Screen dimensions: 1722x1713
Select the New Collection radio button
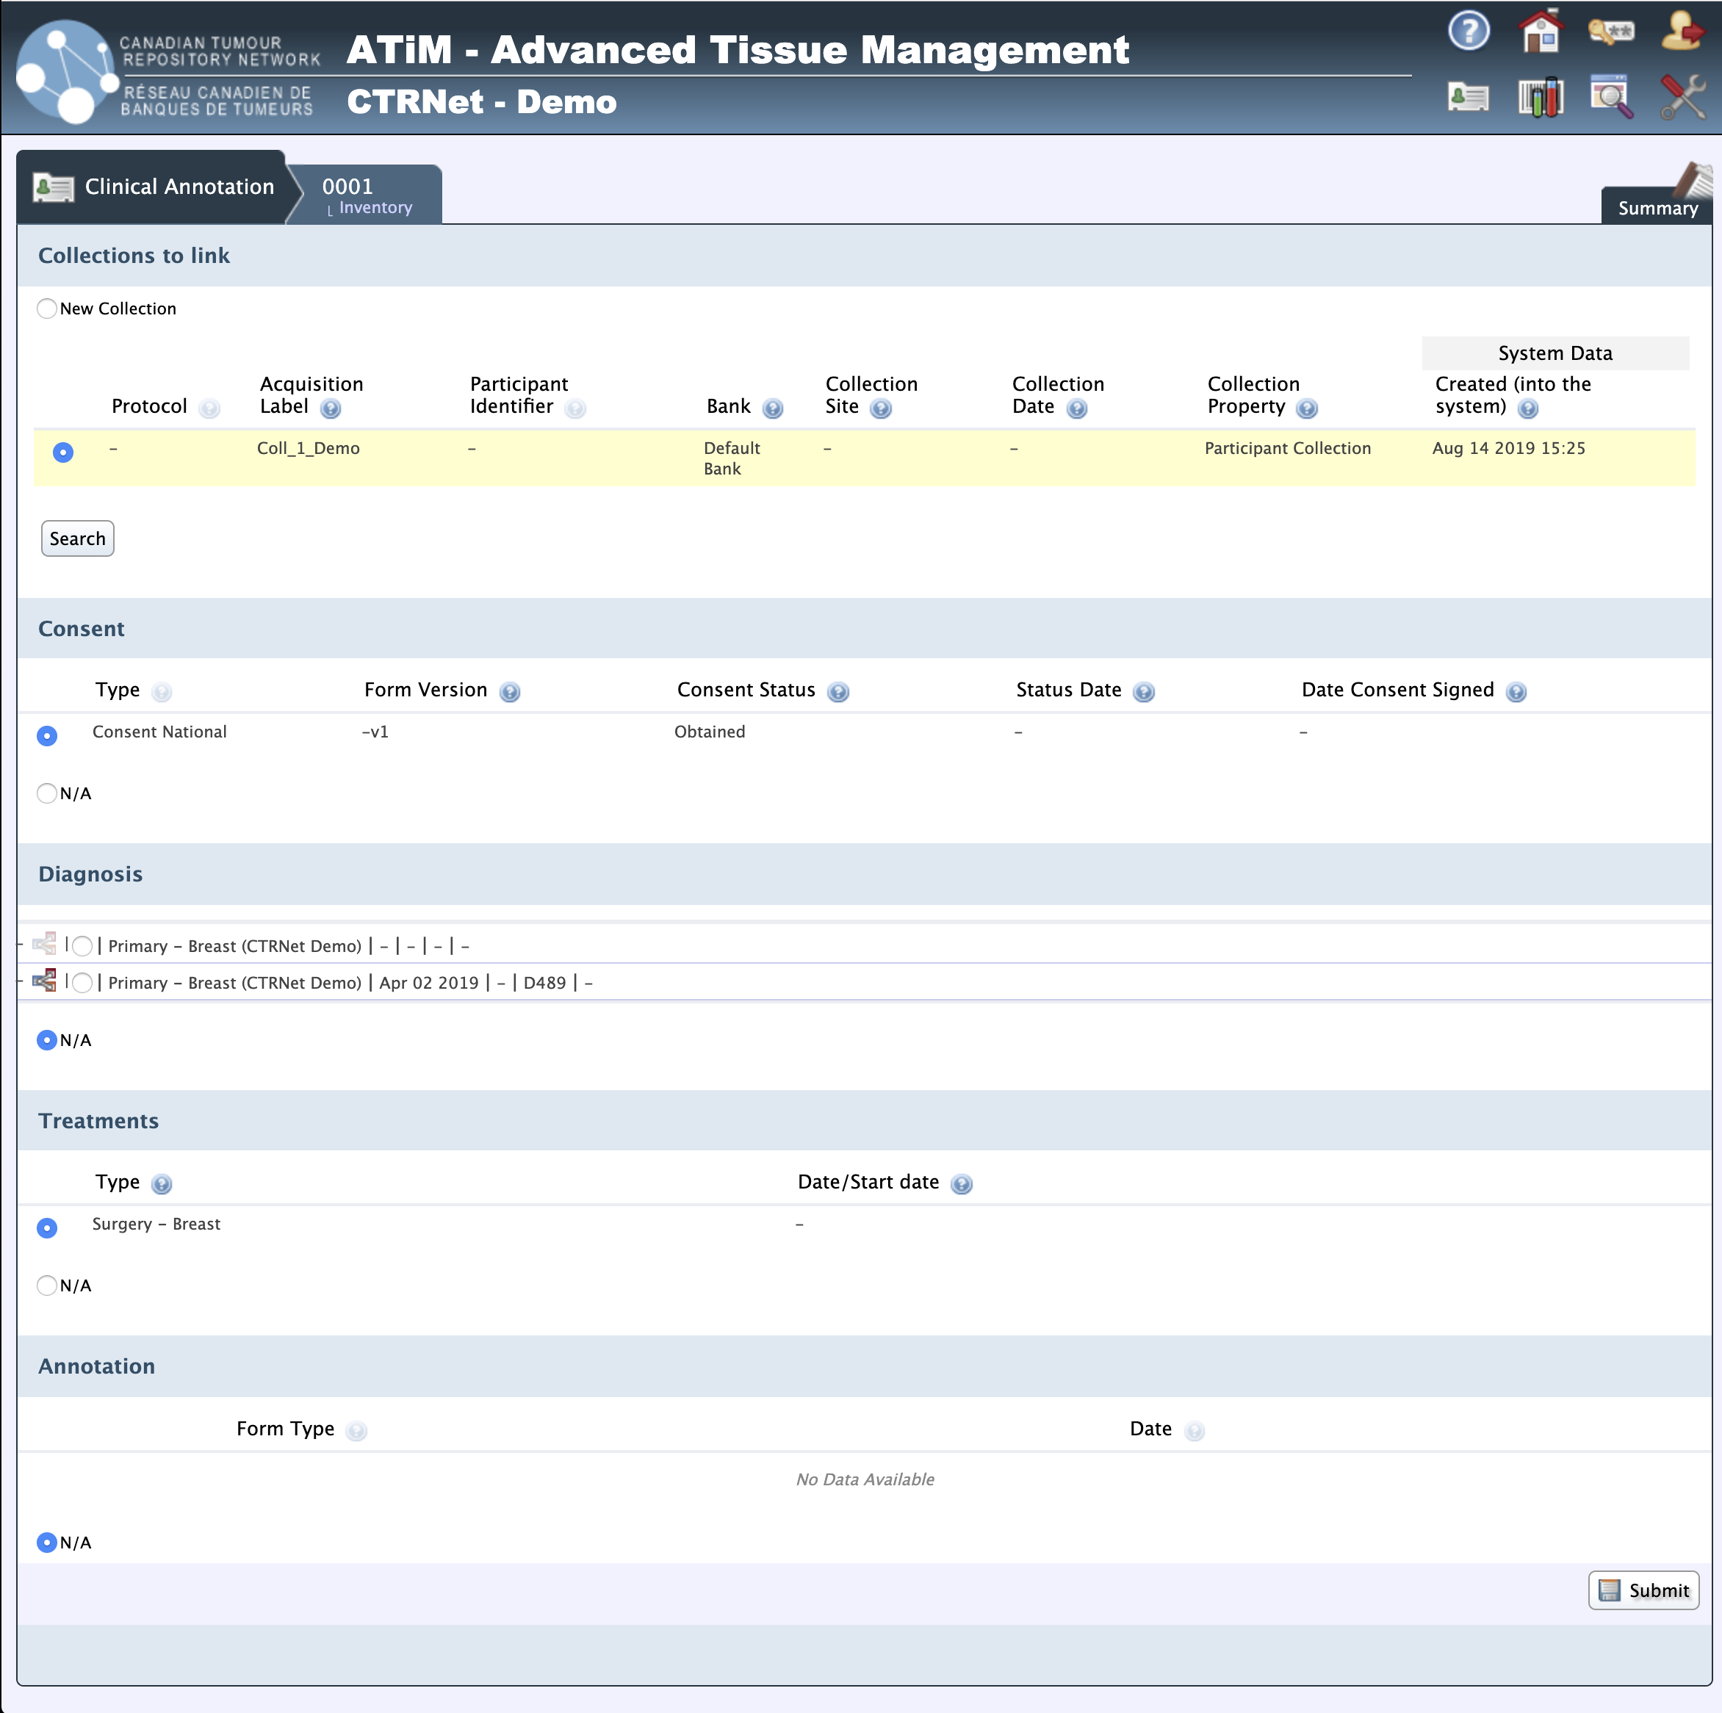click(47, 309)
